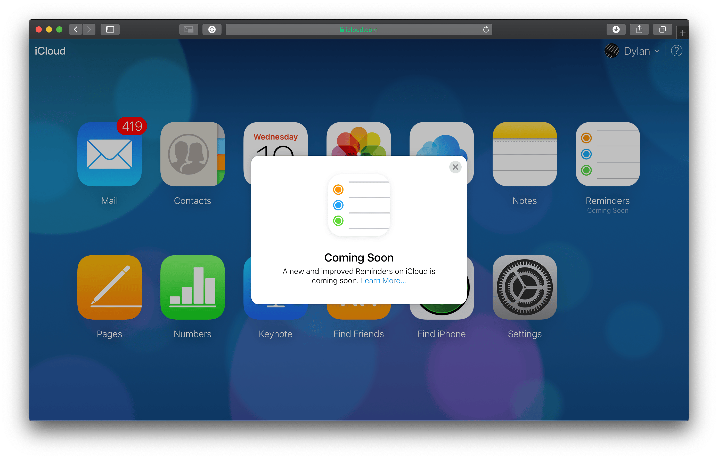This screenshot has width=718, height=459.
Task: Toggle the Safari sidebar
Action: click(x=110, y=29)
